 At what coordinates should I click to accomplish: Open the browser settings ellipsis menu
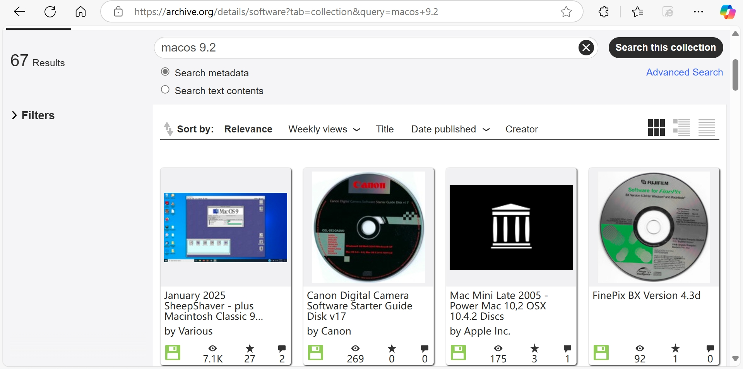(698, 12)
